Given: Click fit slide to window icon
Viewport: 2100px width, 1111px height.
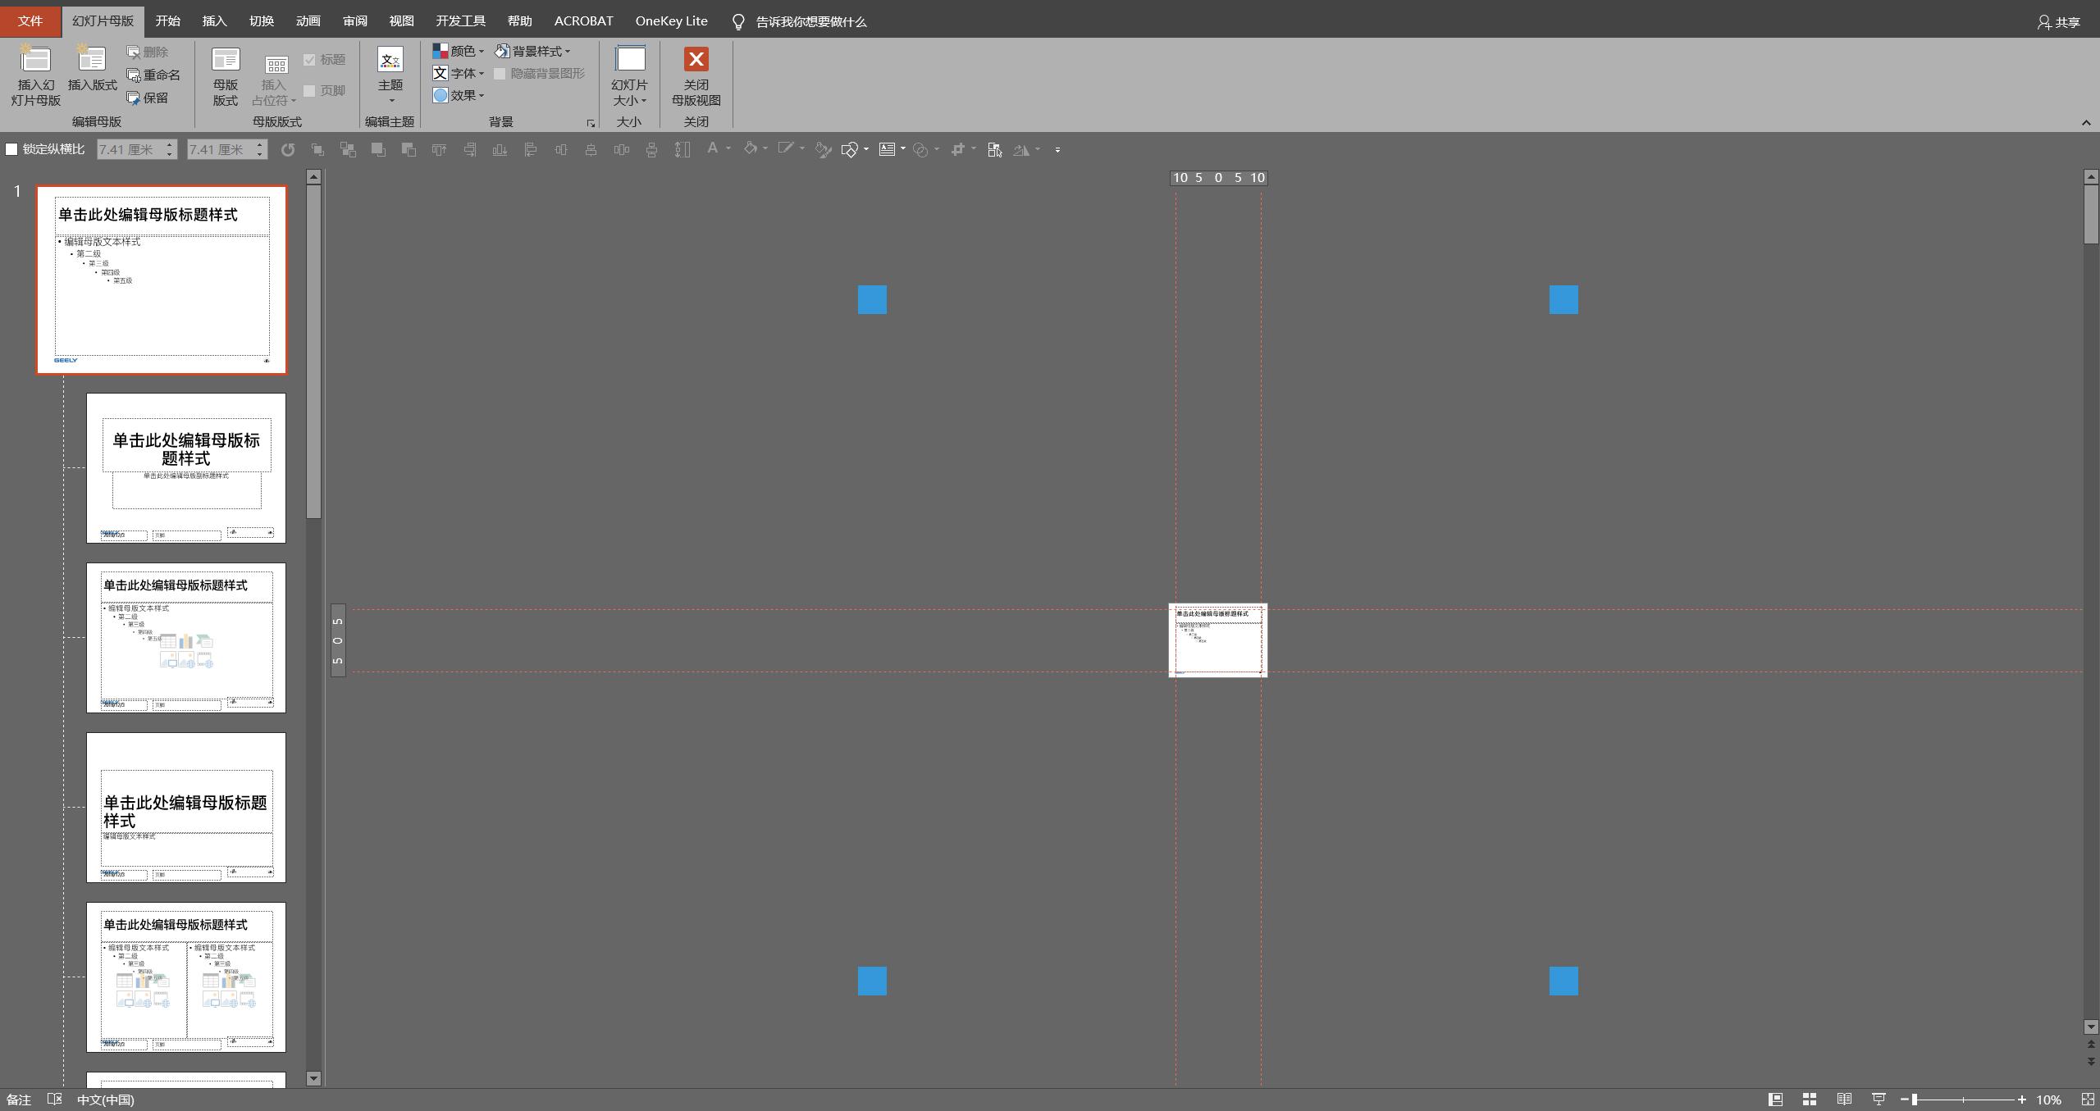Looking at the screenshot, I should pyautogui.click(x=2088, y=1100).
